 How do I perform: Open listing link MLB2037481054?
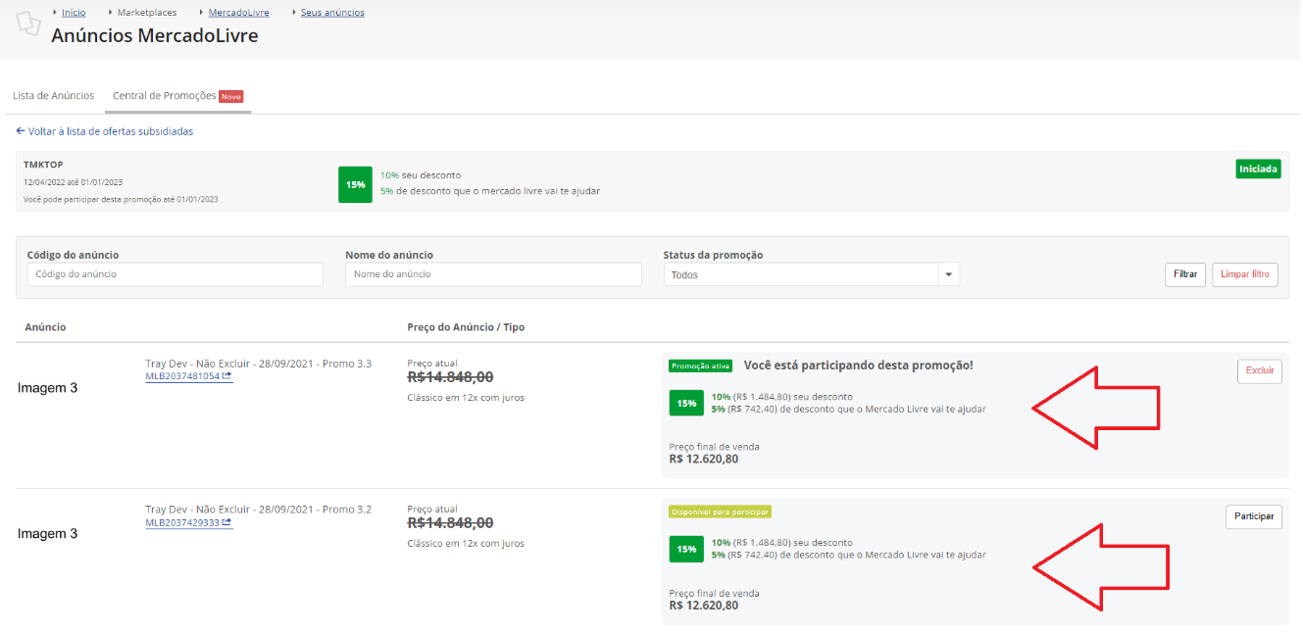(x=182, y=375)
